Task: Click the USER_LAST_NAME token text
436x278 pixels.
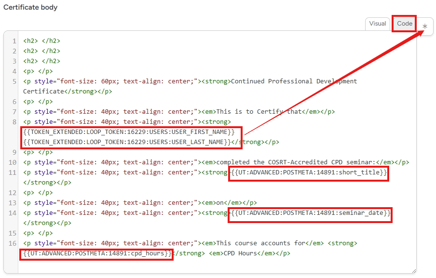Action: (127, 142)
